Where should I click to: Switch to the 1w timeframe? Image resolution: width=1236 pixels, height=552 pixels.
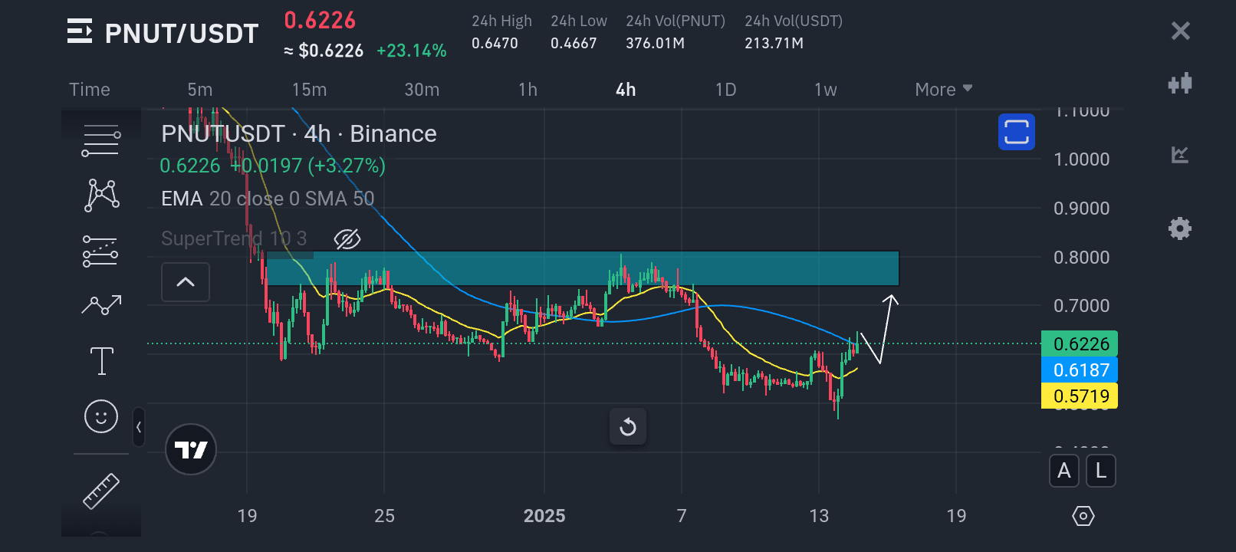pyautogui.click(x=825, y=90)
